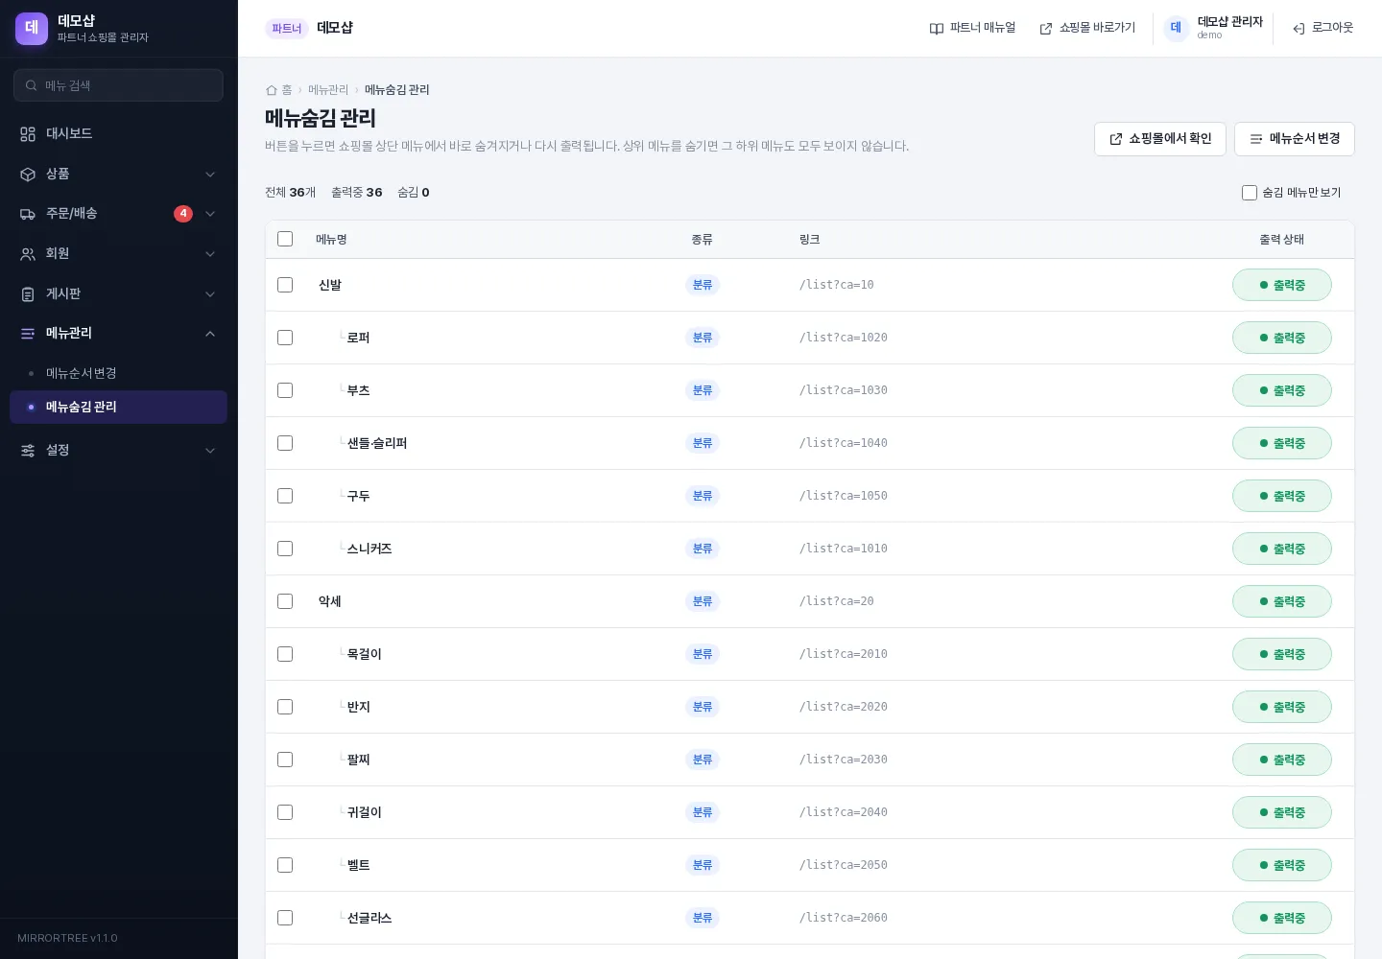Tick the checkbox for 악세 row
Image resolution: width=1382 pixels, height=959 pixels.
pyautogui.click(x=285, y=601)
